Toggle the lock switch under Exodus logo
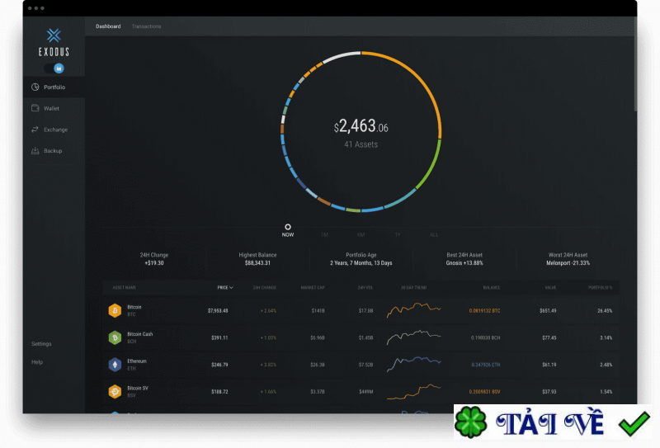Image resolution: width=660 pixels, height=448 pixels. click(54, 68)
